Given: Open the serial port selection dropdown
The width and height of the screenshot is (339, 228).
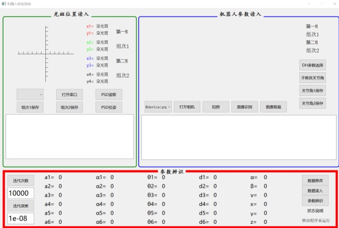Looking at the screenshot, I should point(30,94).
